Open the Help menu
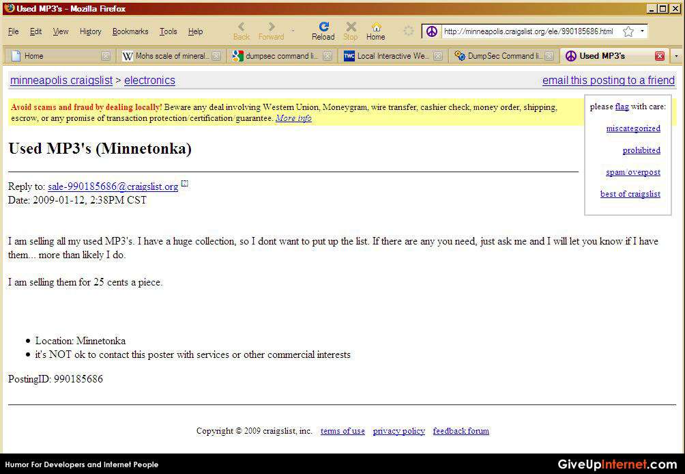Viewport: 685px width, 474px height. (195, 31)
